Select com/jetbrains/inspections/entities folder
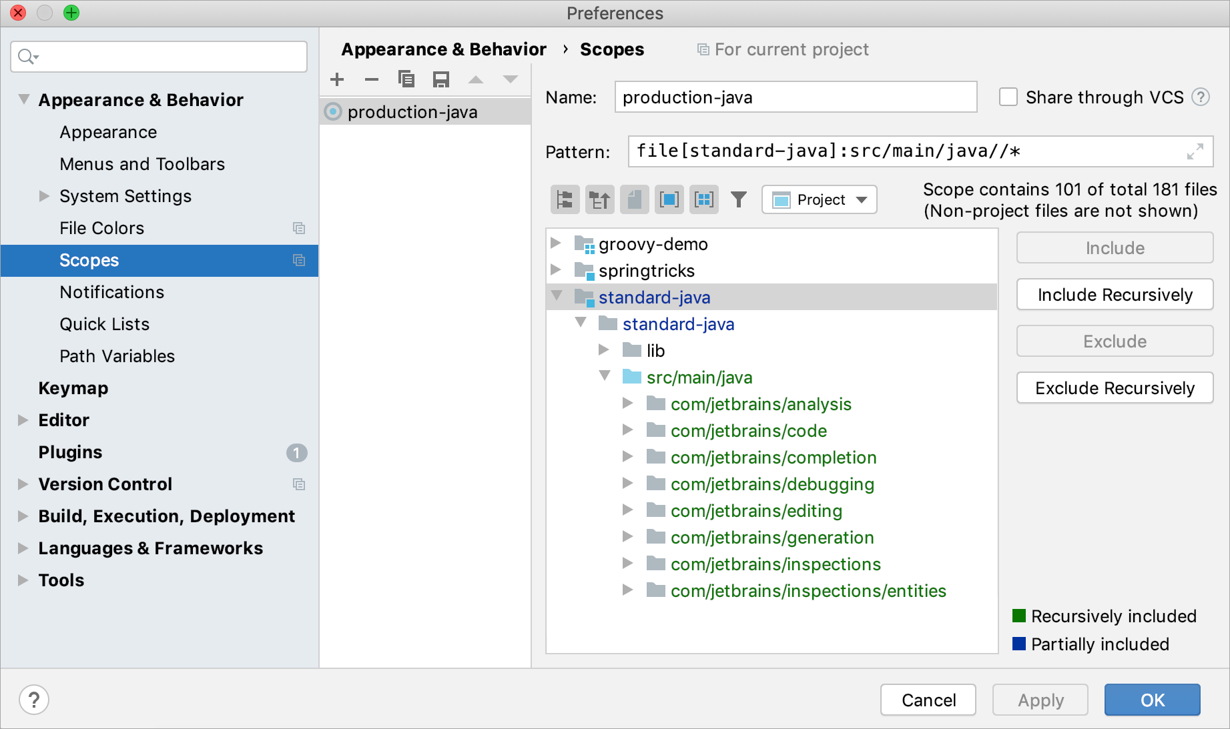 click(x=808, y=591)
